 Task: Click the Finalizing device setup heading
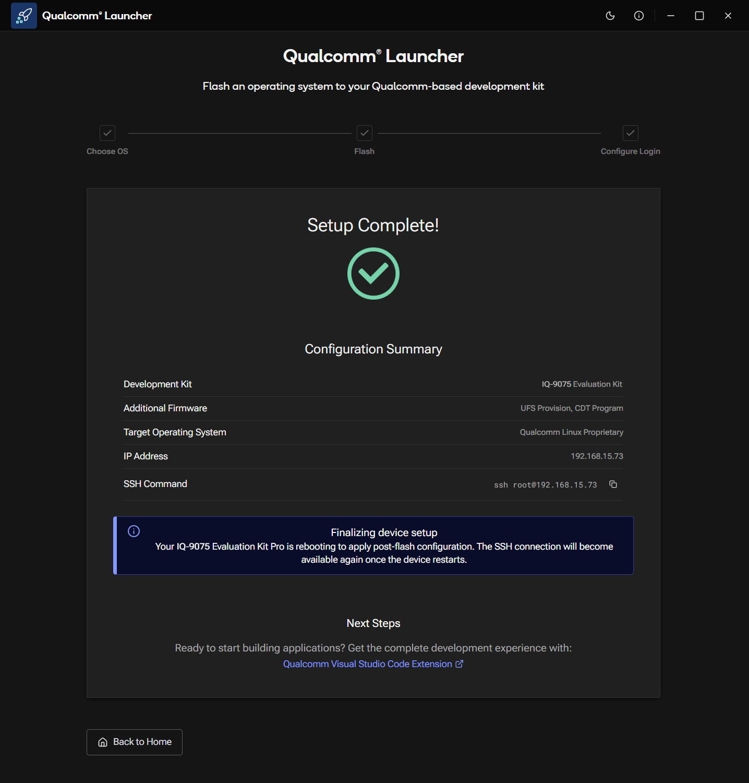(x=384, y=532)
